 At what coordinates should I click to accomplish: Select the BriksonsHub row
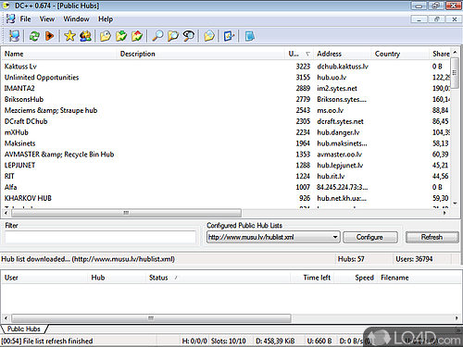point(226,99)
